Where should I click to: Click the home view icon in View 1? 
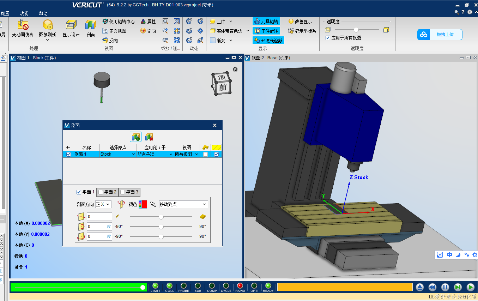(235, 69)
